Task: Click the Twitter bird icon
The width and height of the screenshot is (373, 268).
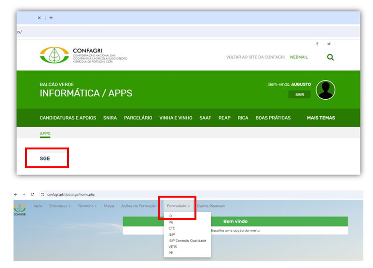Action: click(x=329, y=44)
